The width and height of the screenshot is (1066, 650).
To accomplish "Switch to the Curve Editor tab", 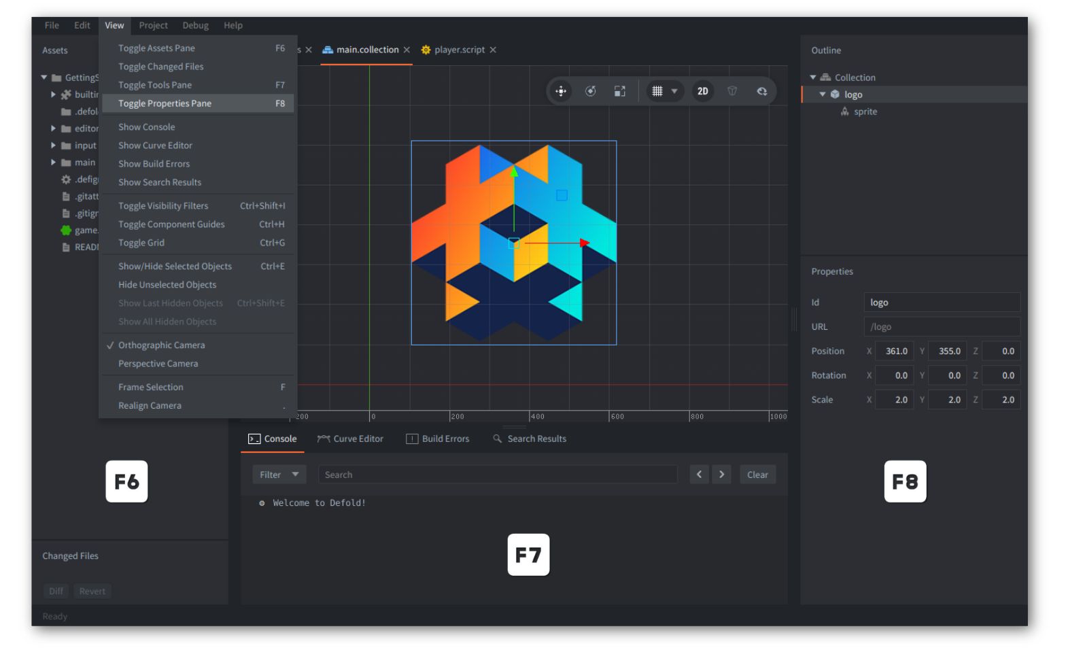I will point(351,439).
